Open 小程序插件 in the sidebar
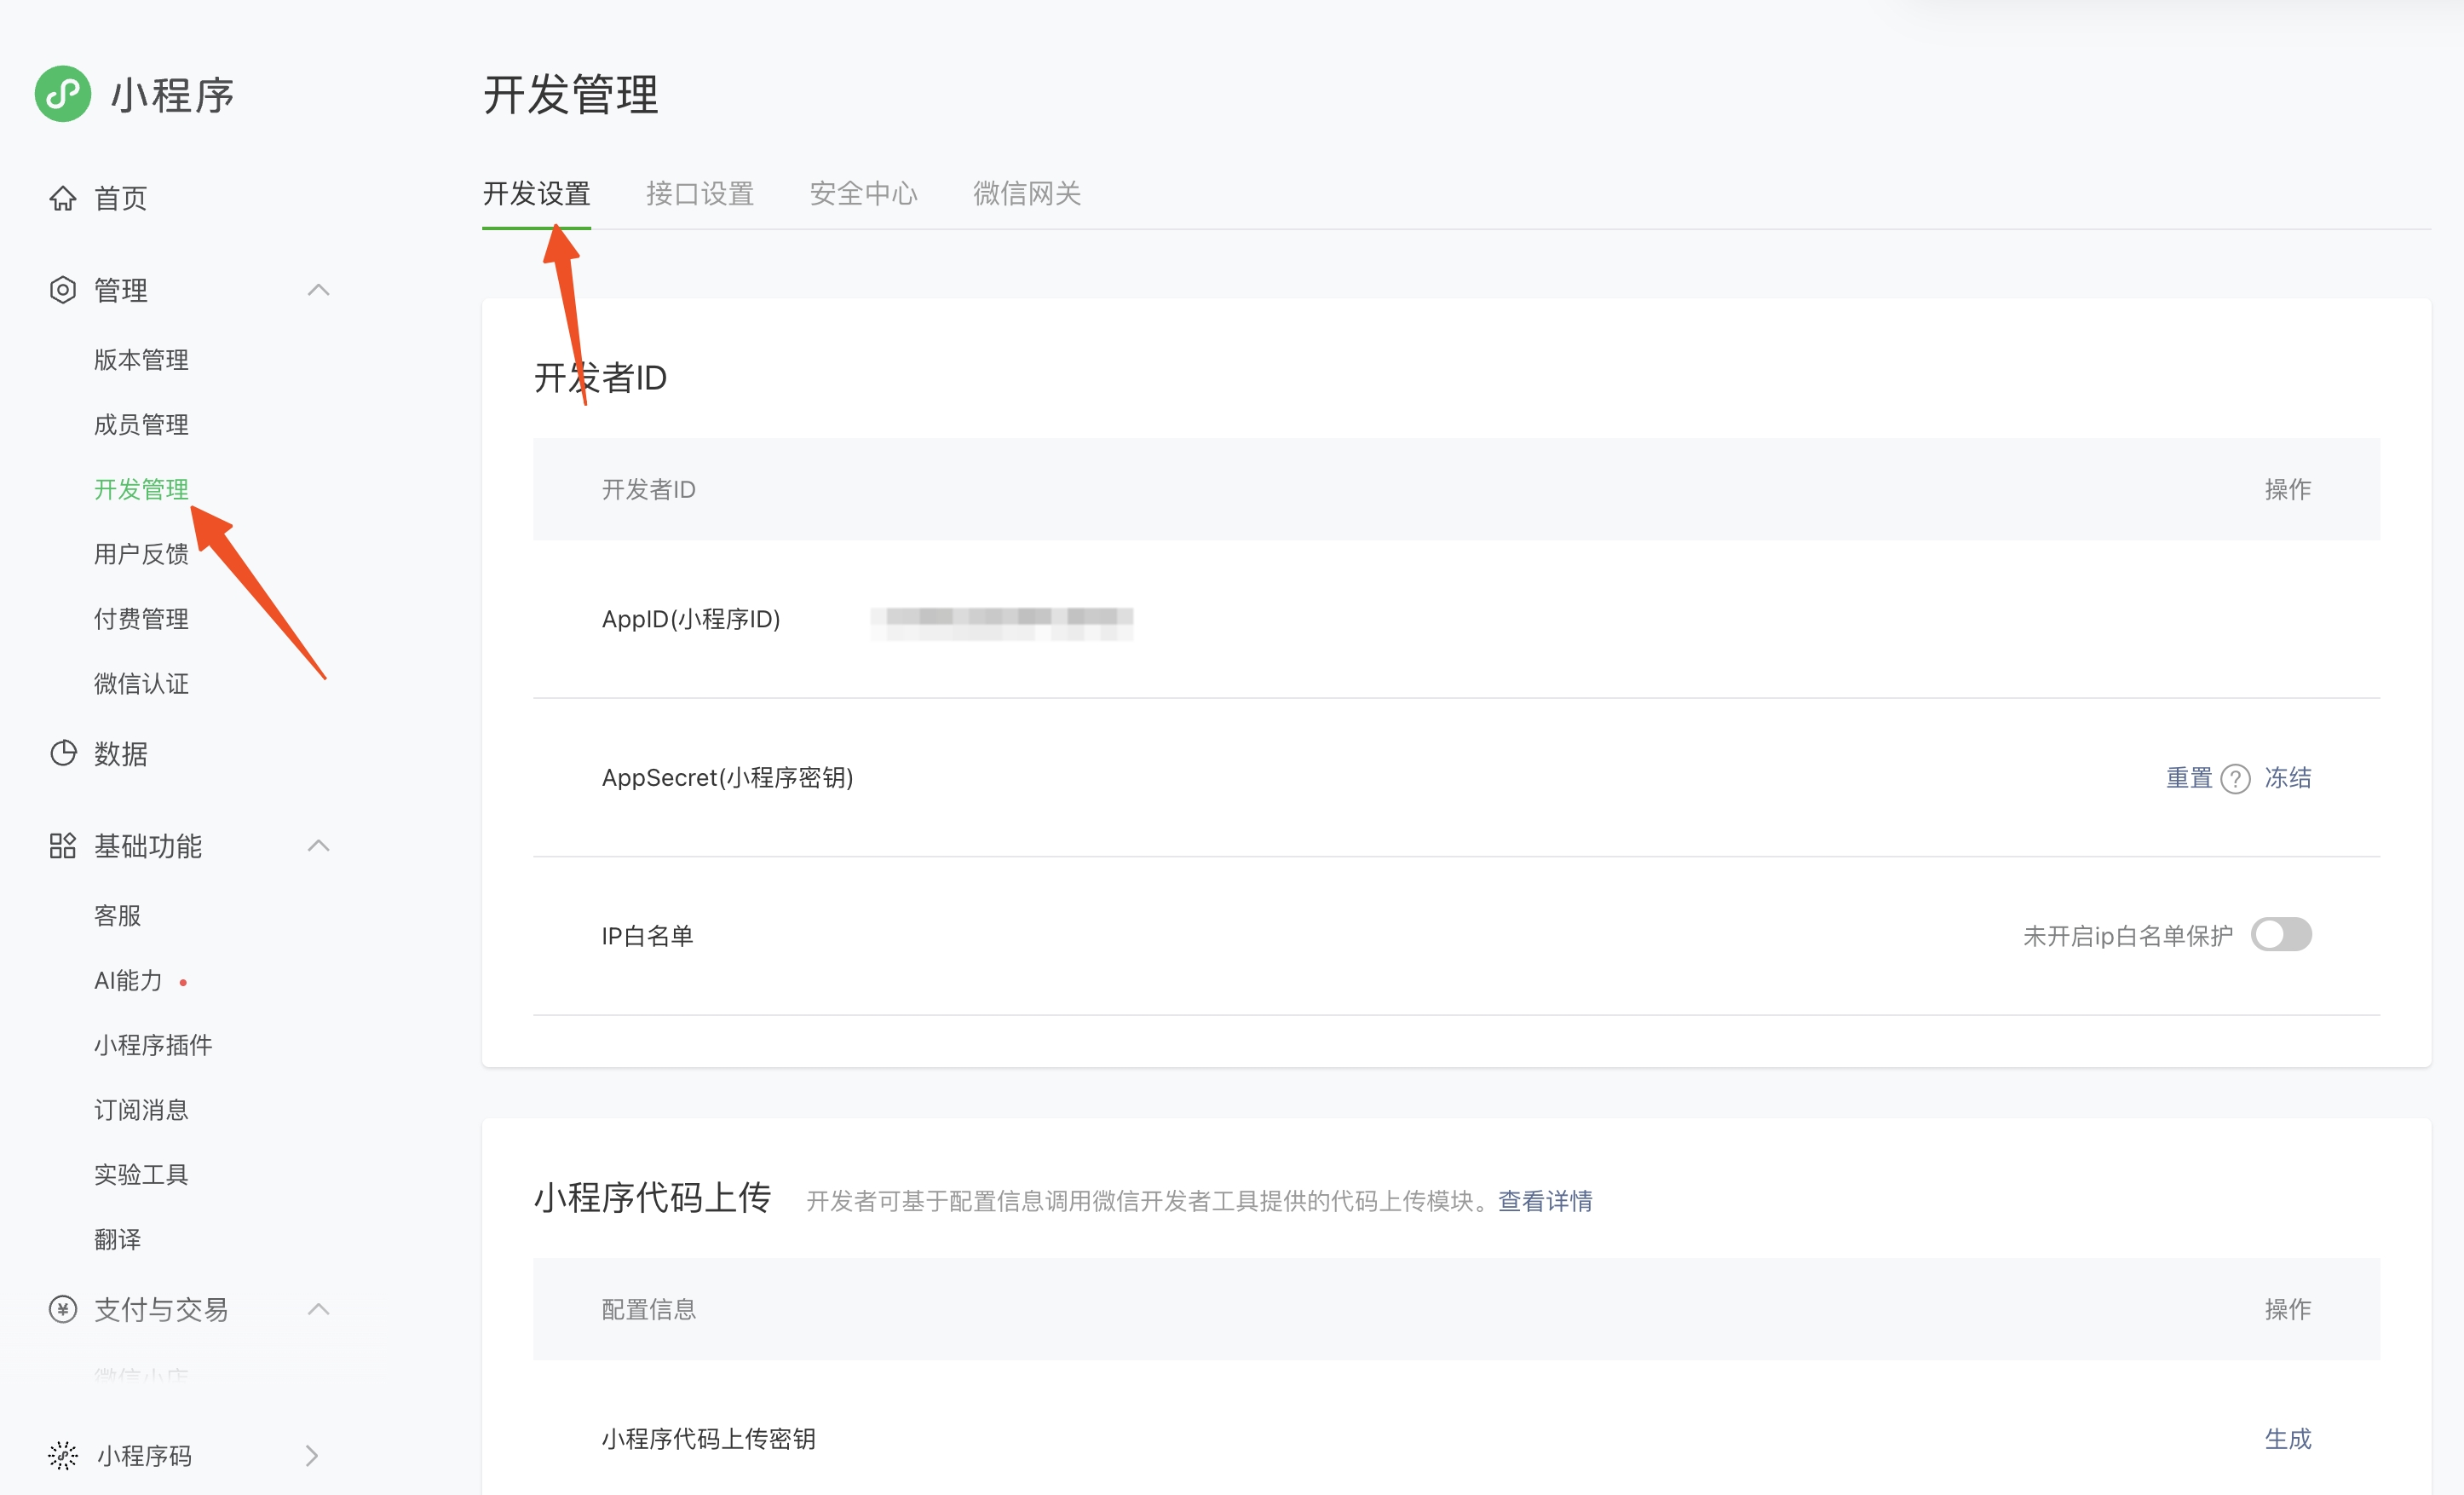Screen dimensions: 2464x1495 [x=153, y=1045]
